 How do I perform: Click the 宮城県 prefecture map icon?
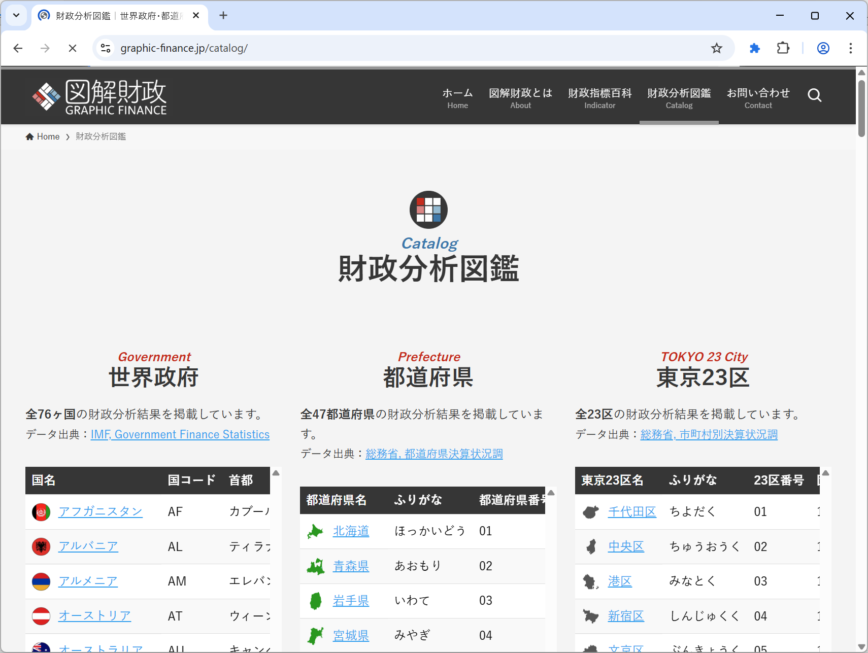click(x=316, y=634)
